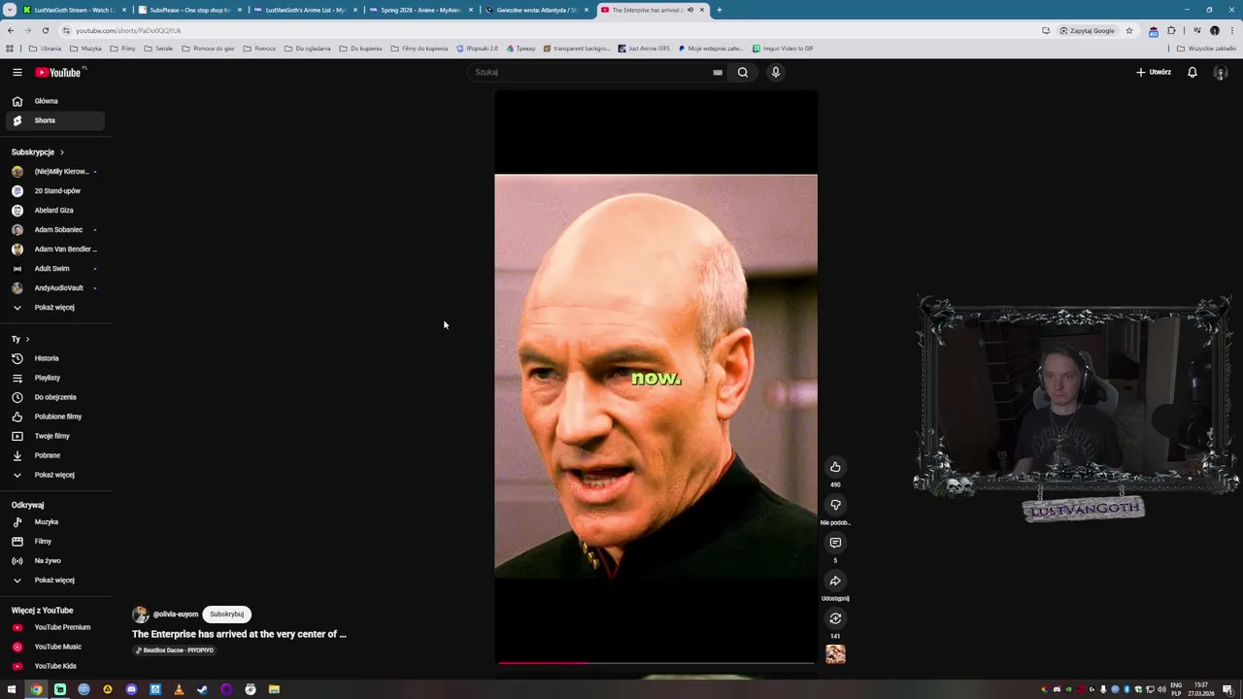Open the Adam Sobaniec subscription
1243x699 pixels.
[x=54, y=230]
